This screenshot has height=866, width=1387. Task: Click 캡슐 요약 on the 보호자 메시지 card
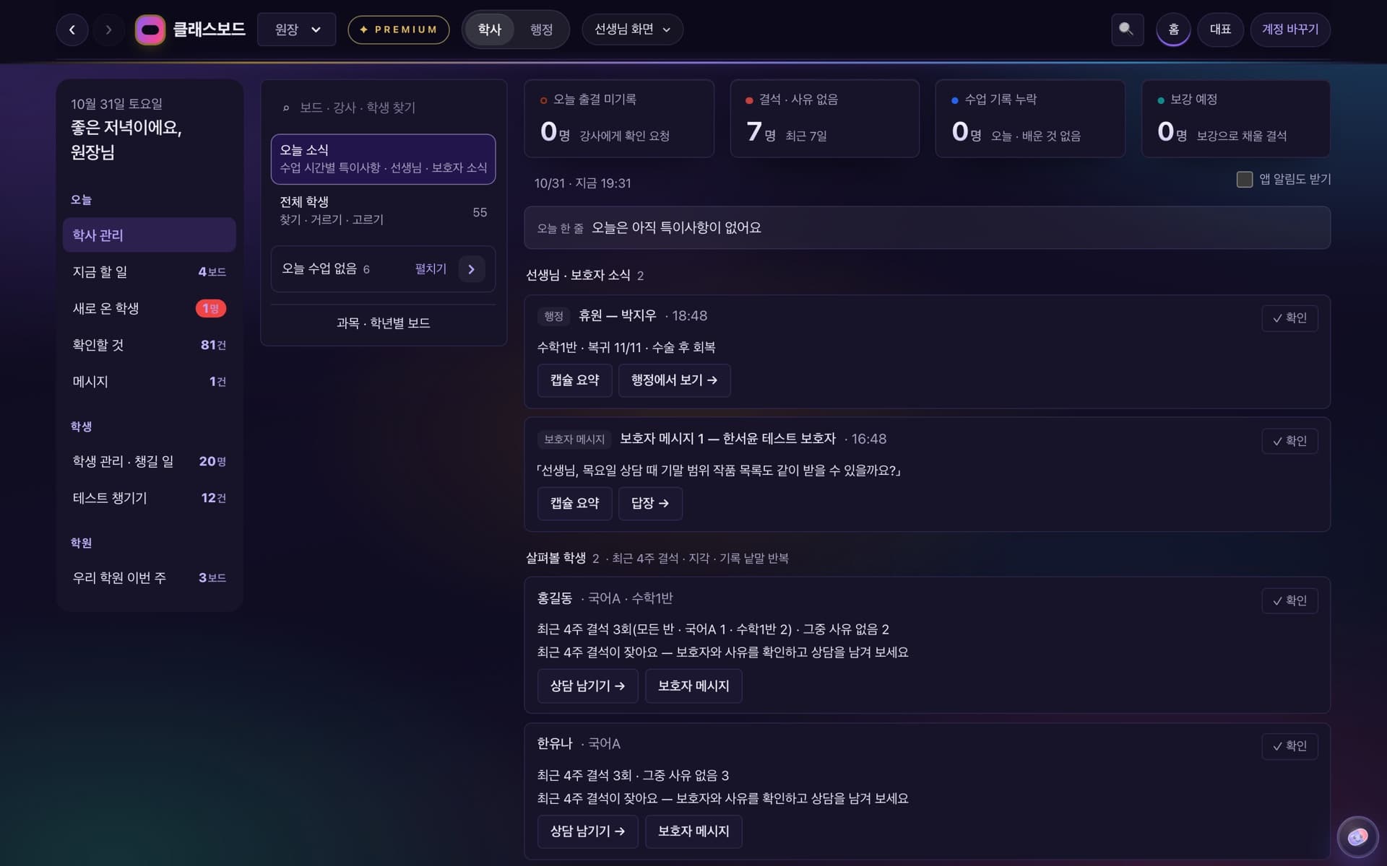[x=575, y=504]
